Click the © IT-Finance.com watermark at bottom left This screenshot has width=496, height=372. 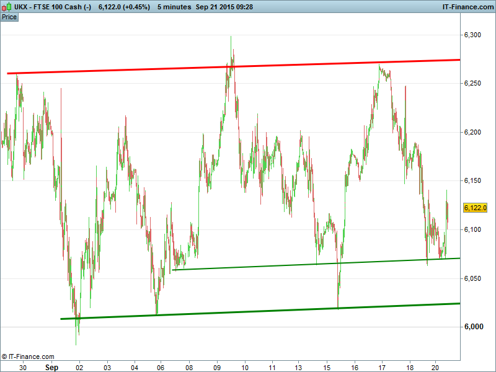28,356
